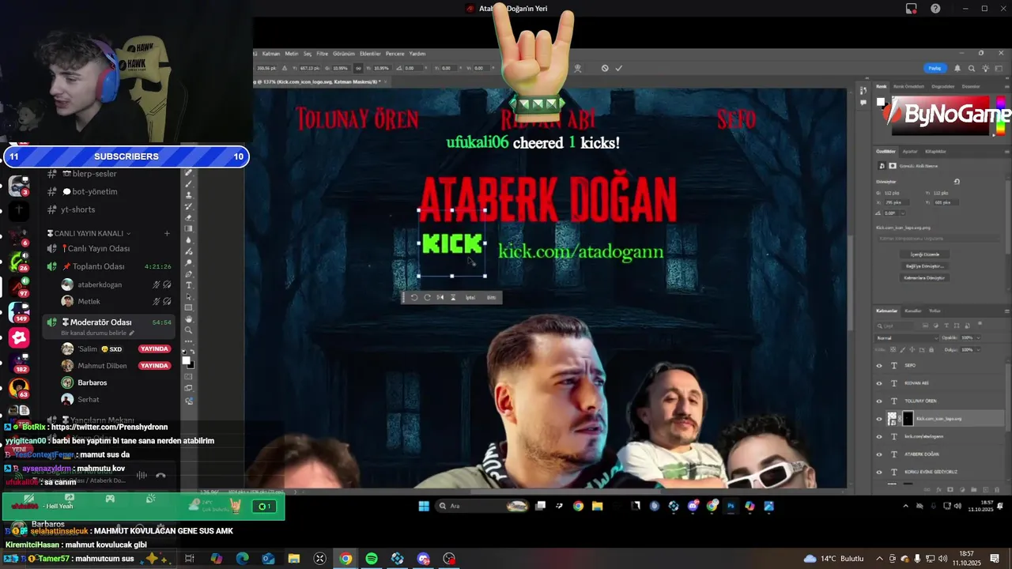Select the Zoom tool in Photoshop toolbar

coord(188,330)
